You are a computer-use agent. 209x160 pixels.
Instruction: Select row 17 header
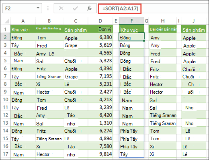click(x=5, y=154)
